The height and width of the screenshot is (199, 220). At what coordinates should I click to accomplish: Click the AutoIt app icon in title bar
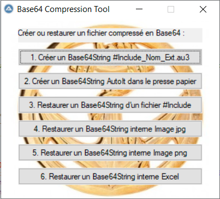9,9
